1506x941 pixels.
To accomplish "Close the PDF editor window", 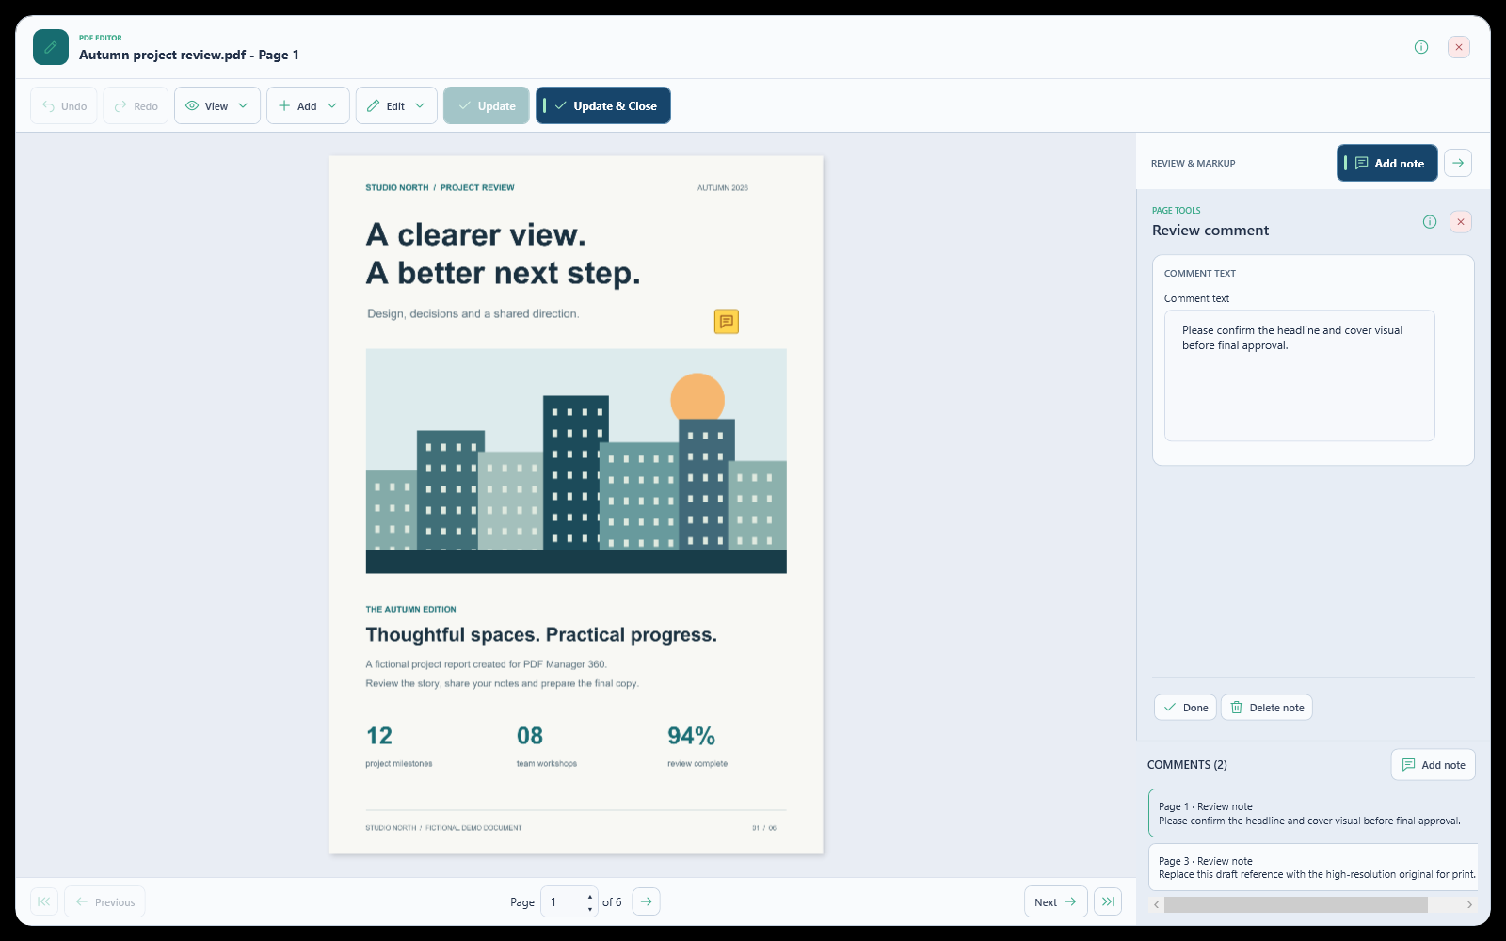I will click(1459, 47).
